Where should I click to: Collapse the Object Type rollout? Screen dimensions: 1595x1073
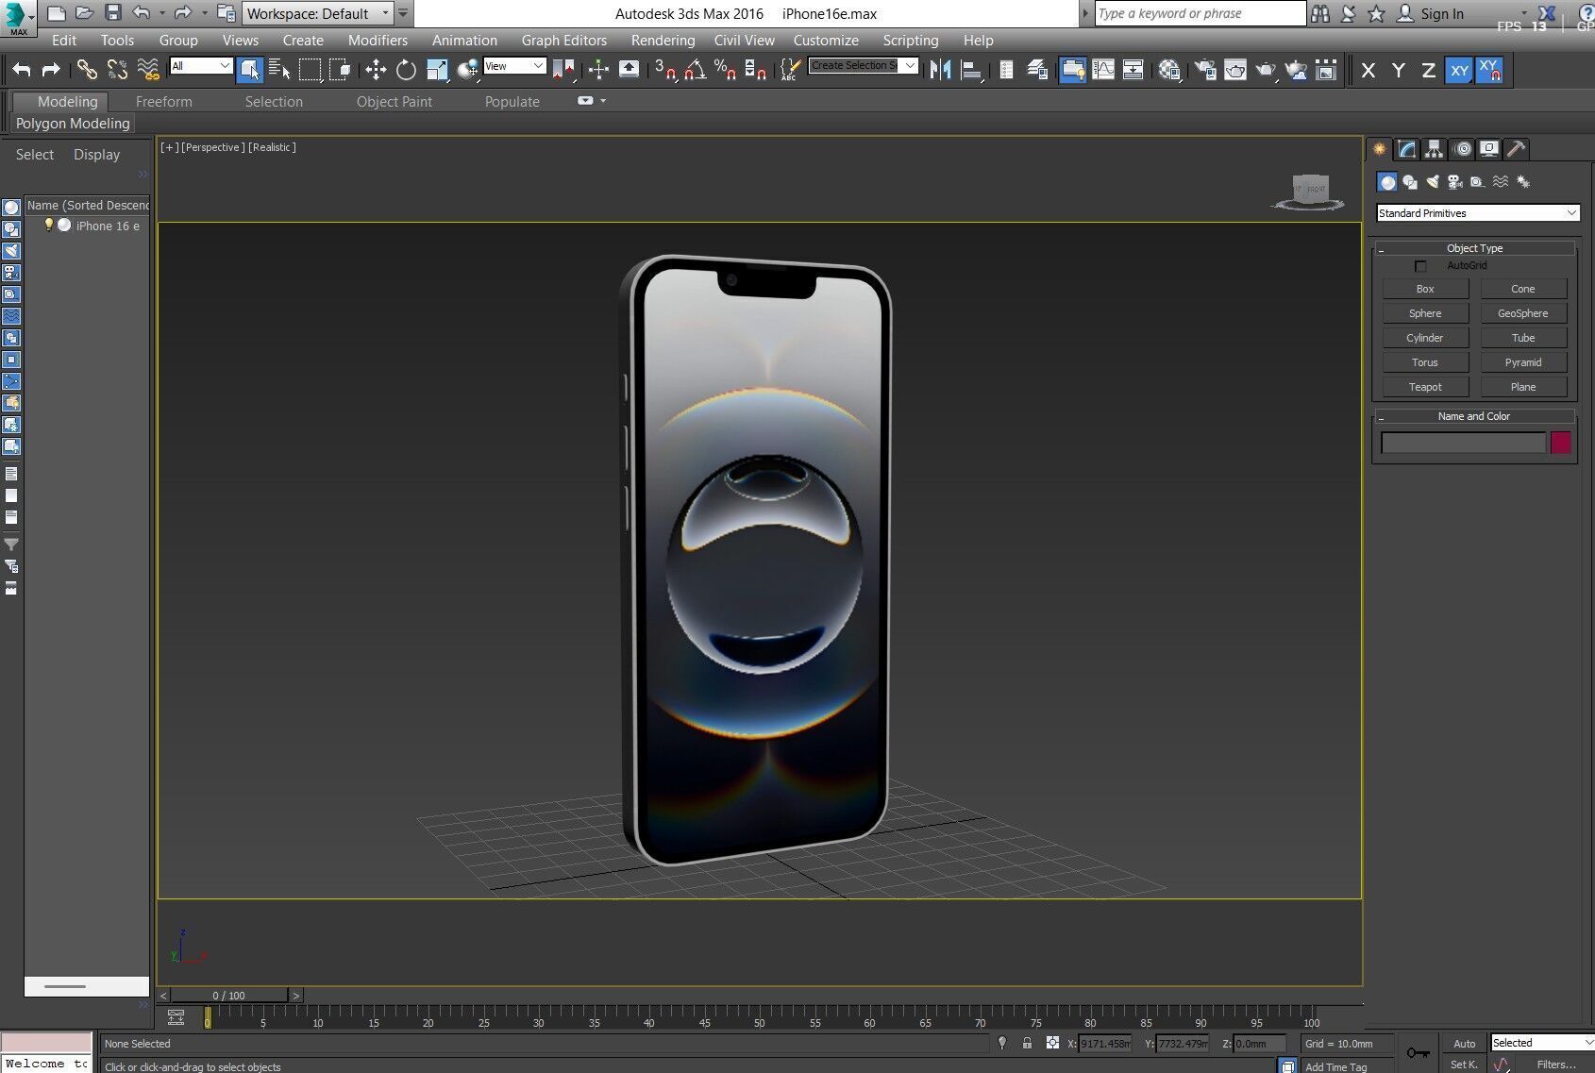(x=1474, y=248)
